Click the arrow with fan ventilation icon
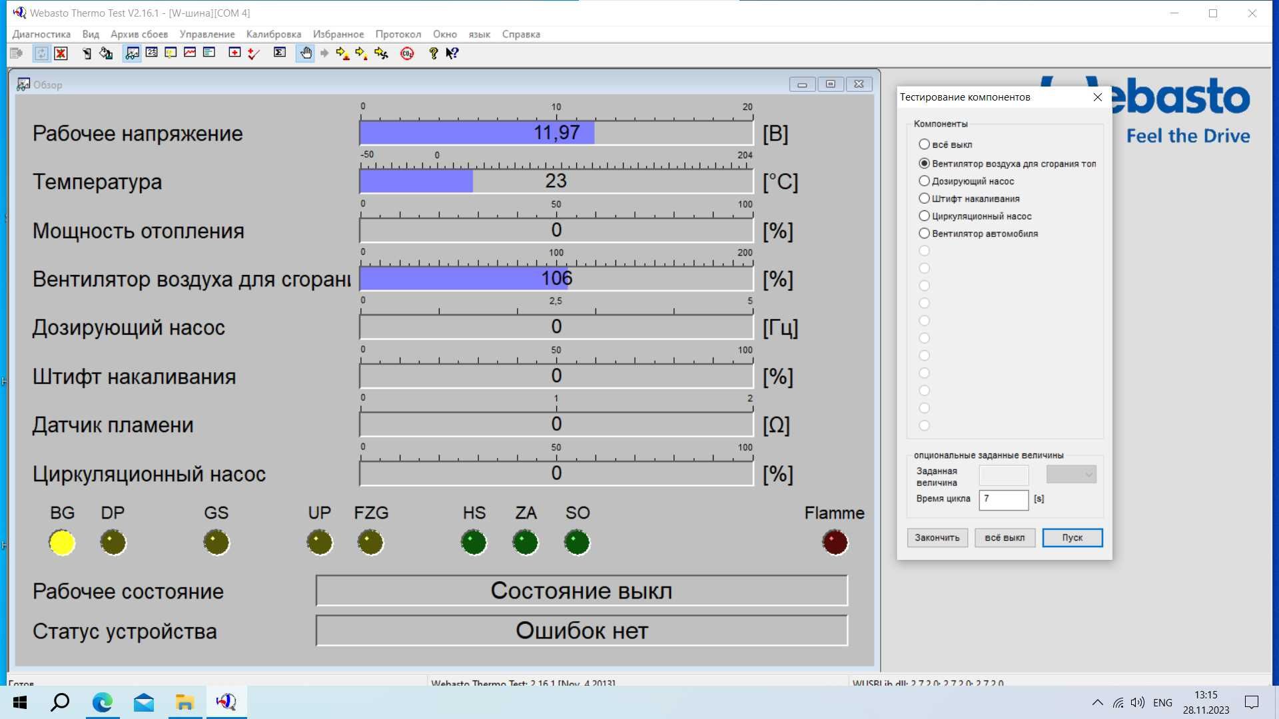The image size is (1279, 719). (381, 53)
